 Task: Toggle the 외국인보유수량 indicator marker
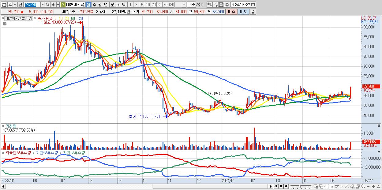tap(3, 152)
